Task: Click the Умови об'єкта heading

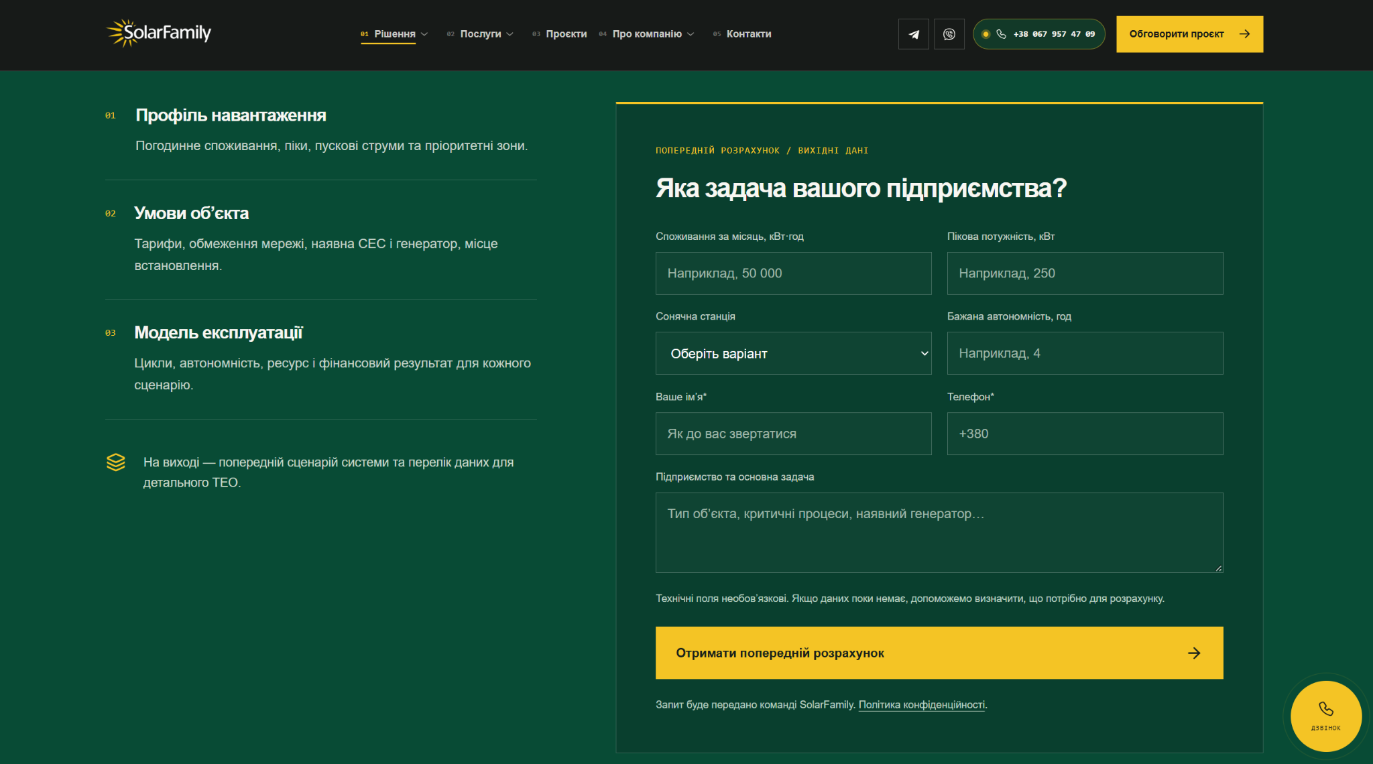Action: pyautogui.click(x=191, y=213)
